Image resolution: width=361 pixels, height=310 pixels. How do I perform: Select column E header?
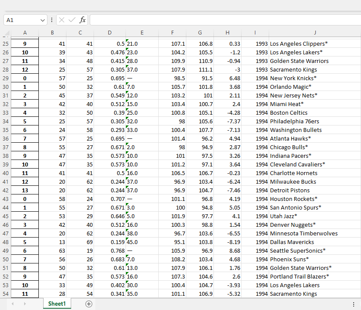tap(142, 33)
